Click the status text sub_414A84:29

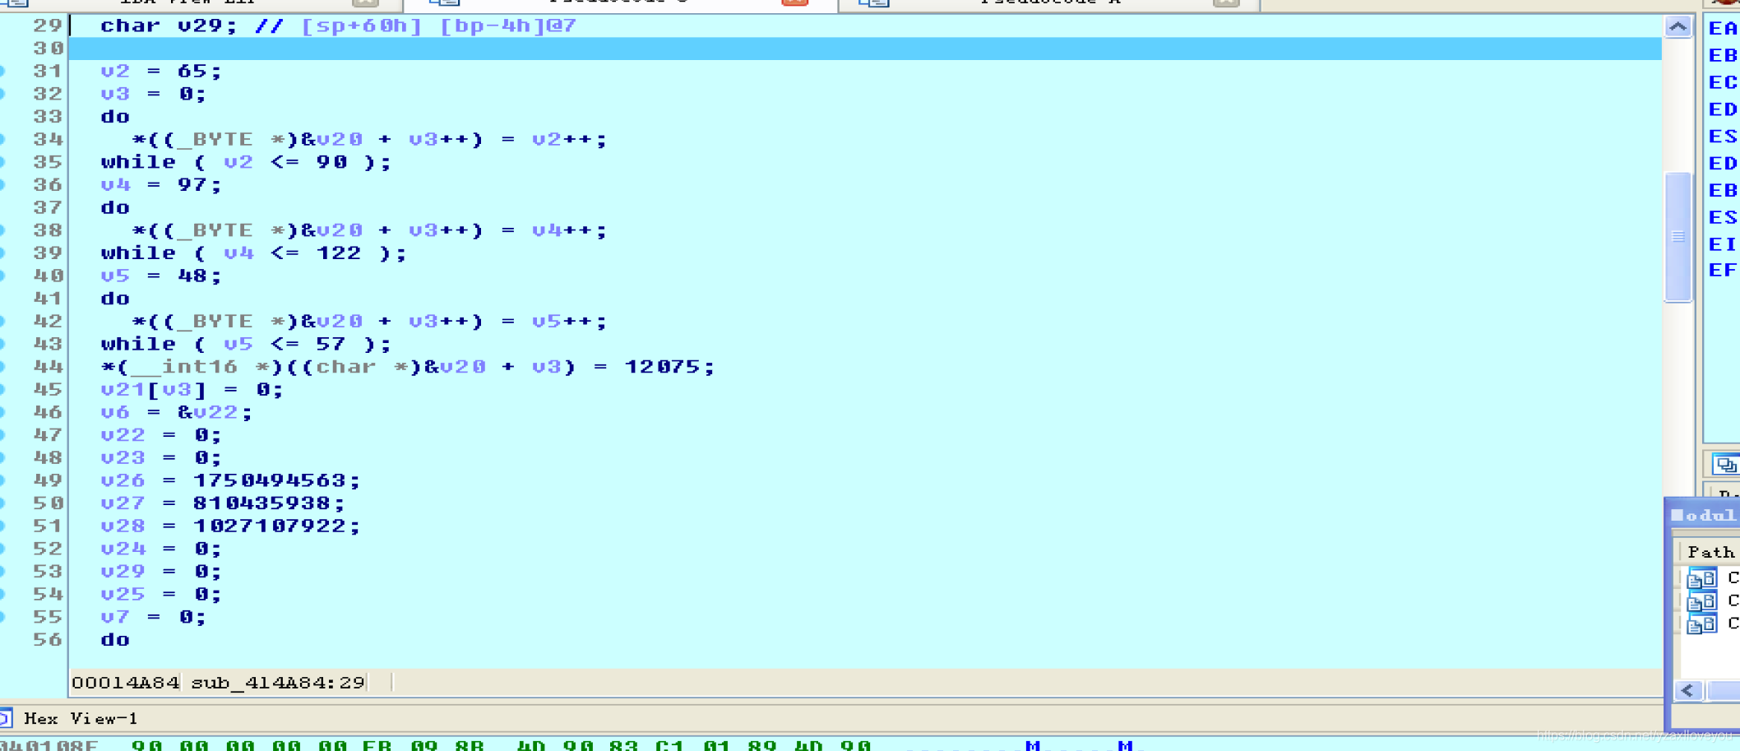point(278,683)
